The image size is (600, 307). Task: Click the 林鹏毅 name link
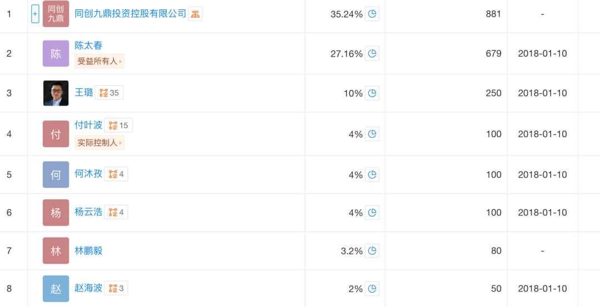point(89,250)
